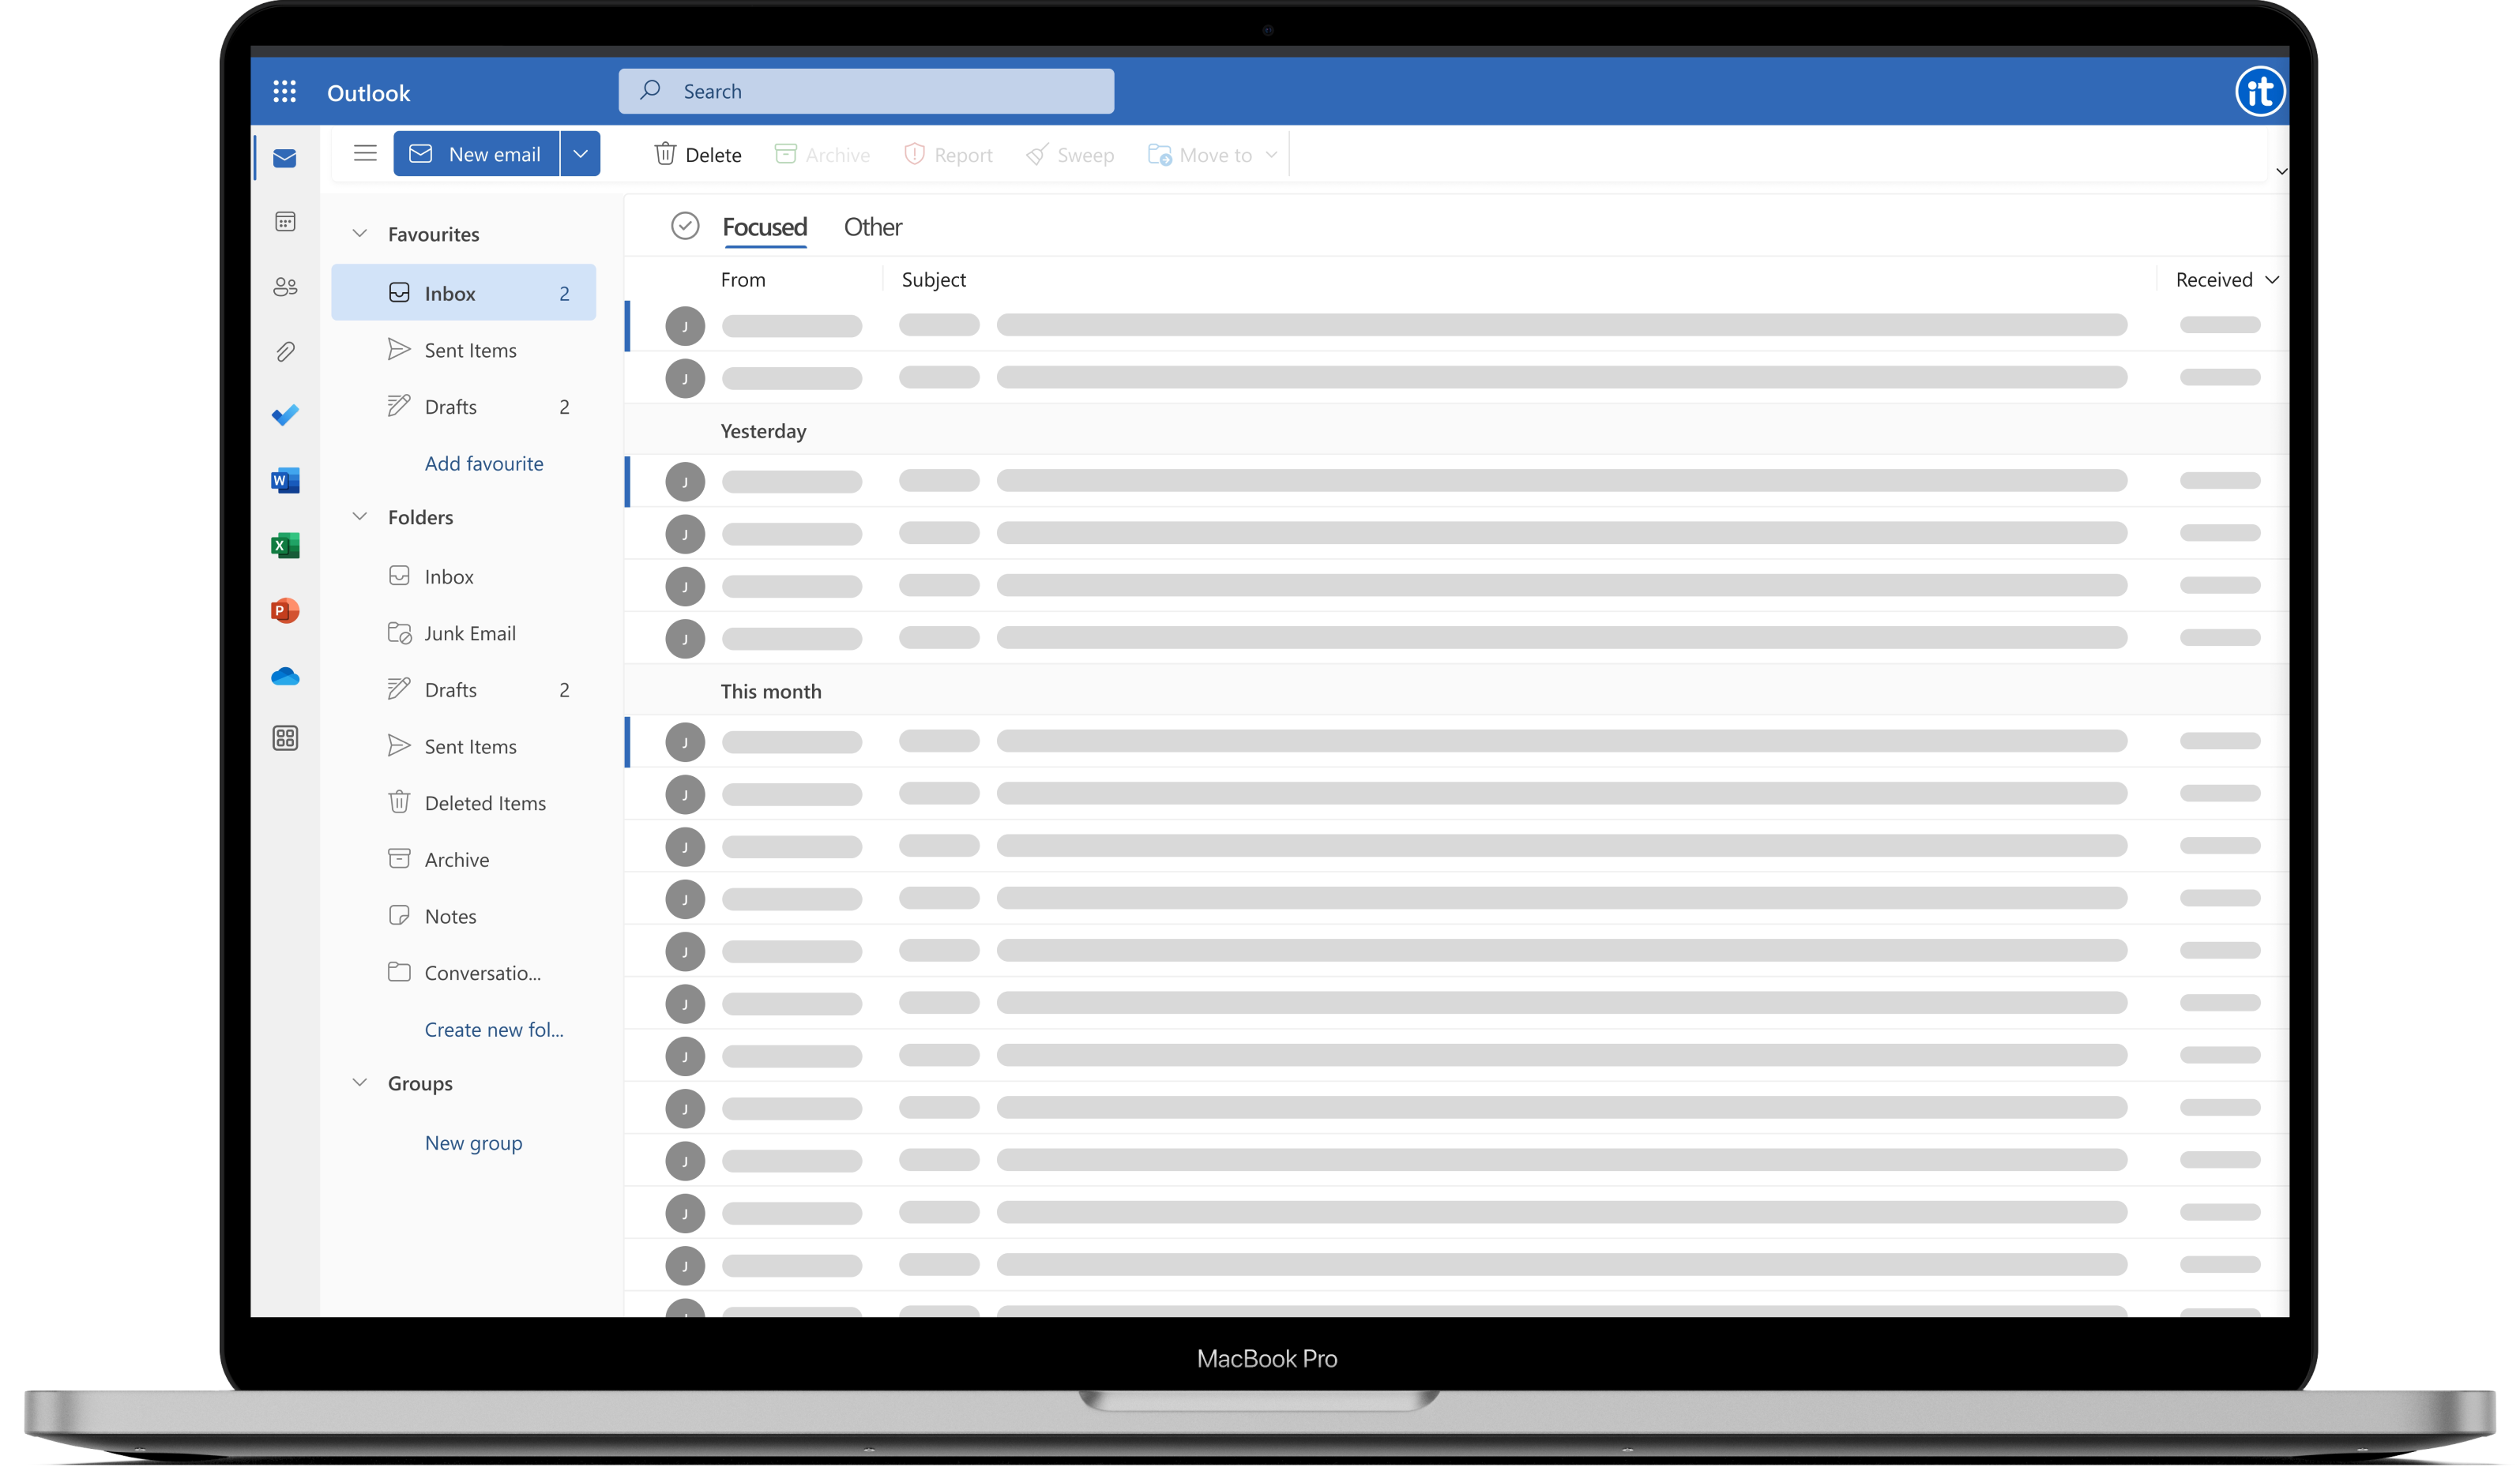Launch Excel from the sidebar

tap(285, 546)
